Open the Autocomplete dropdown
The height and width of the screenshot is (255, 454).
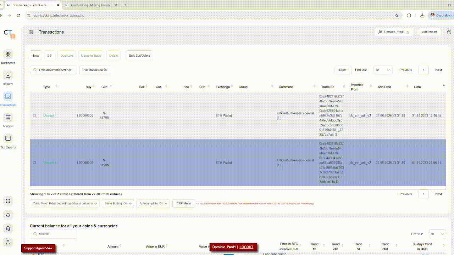(153, 203)
